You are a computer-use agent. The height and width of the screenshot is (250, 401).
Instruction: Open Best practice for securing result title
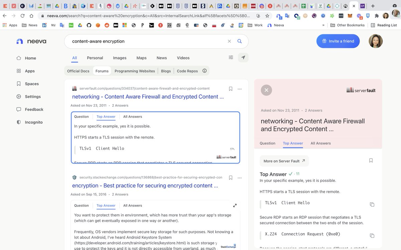tap(145, 186)
